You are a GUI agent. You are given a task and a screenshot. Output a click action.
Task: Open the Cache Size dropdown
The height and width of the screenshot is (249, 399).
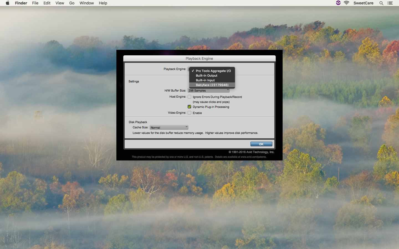point(169,128)
